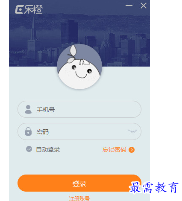This screenshot has width=182, height=201.
Task: Click the padlock icon beside 密码
Action: coord(28,131)
